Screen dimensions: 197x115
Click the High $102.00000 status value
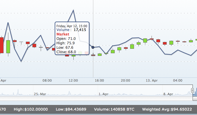(31, 109)
